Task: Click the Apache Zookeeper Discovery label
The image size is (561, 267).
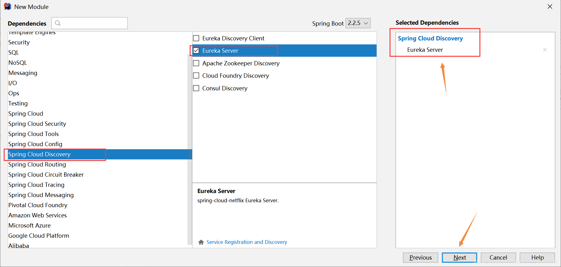Action: (241, 63)
